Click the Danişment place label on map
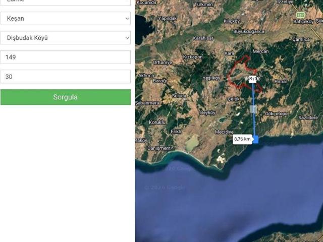This screenshot has width=323, height=242. (159, 148)
